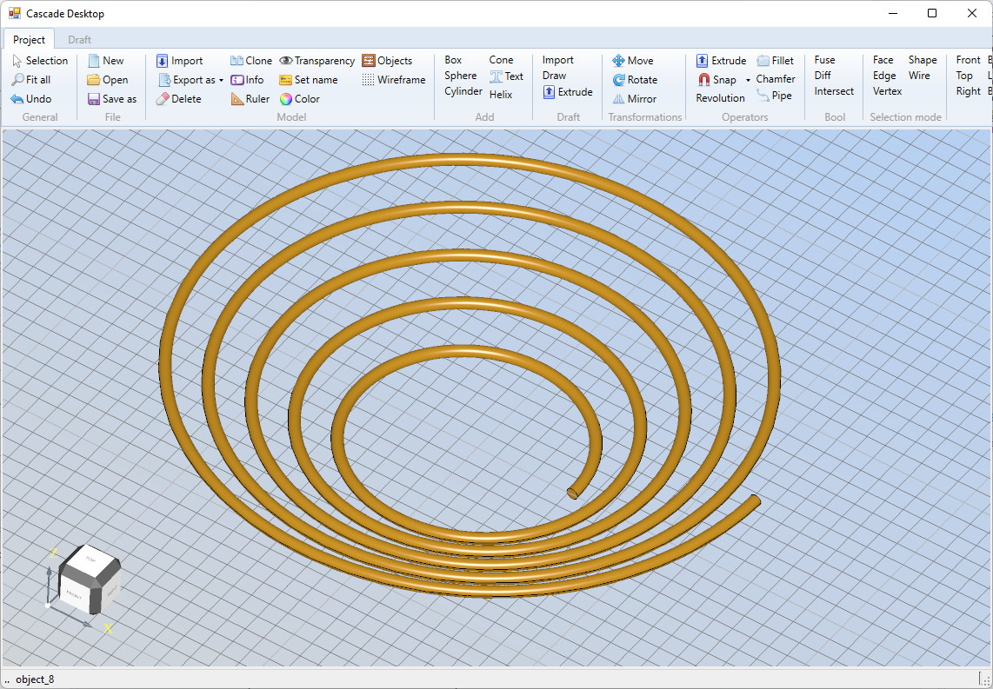The image size is (993, 689).
Task: Select the Ruler measuring tool icon
Action: coord(238,99)
